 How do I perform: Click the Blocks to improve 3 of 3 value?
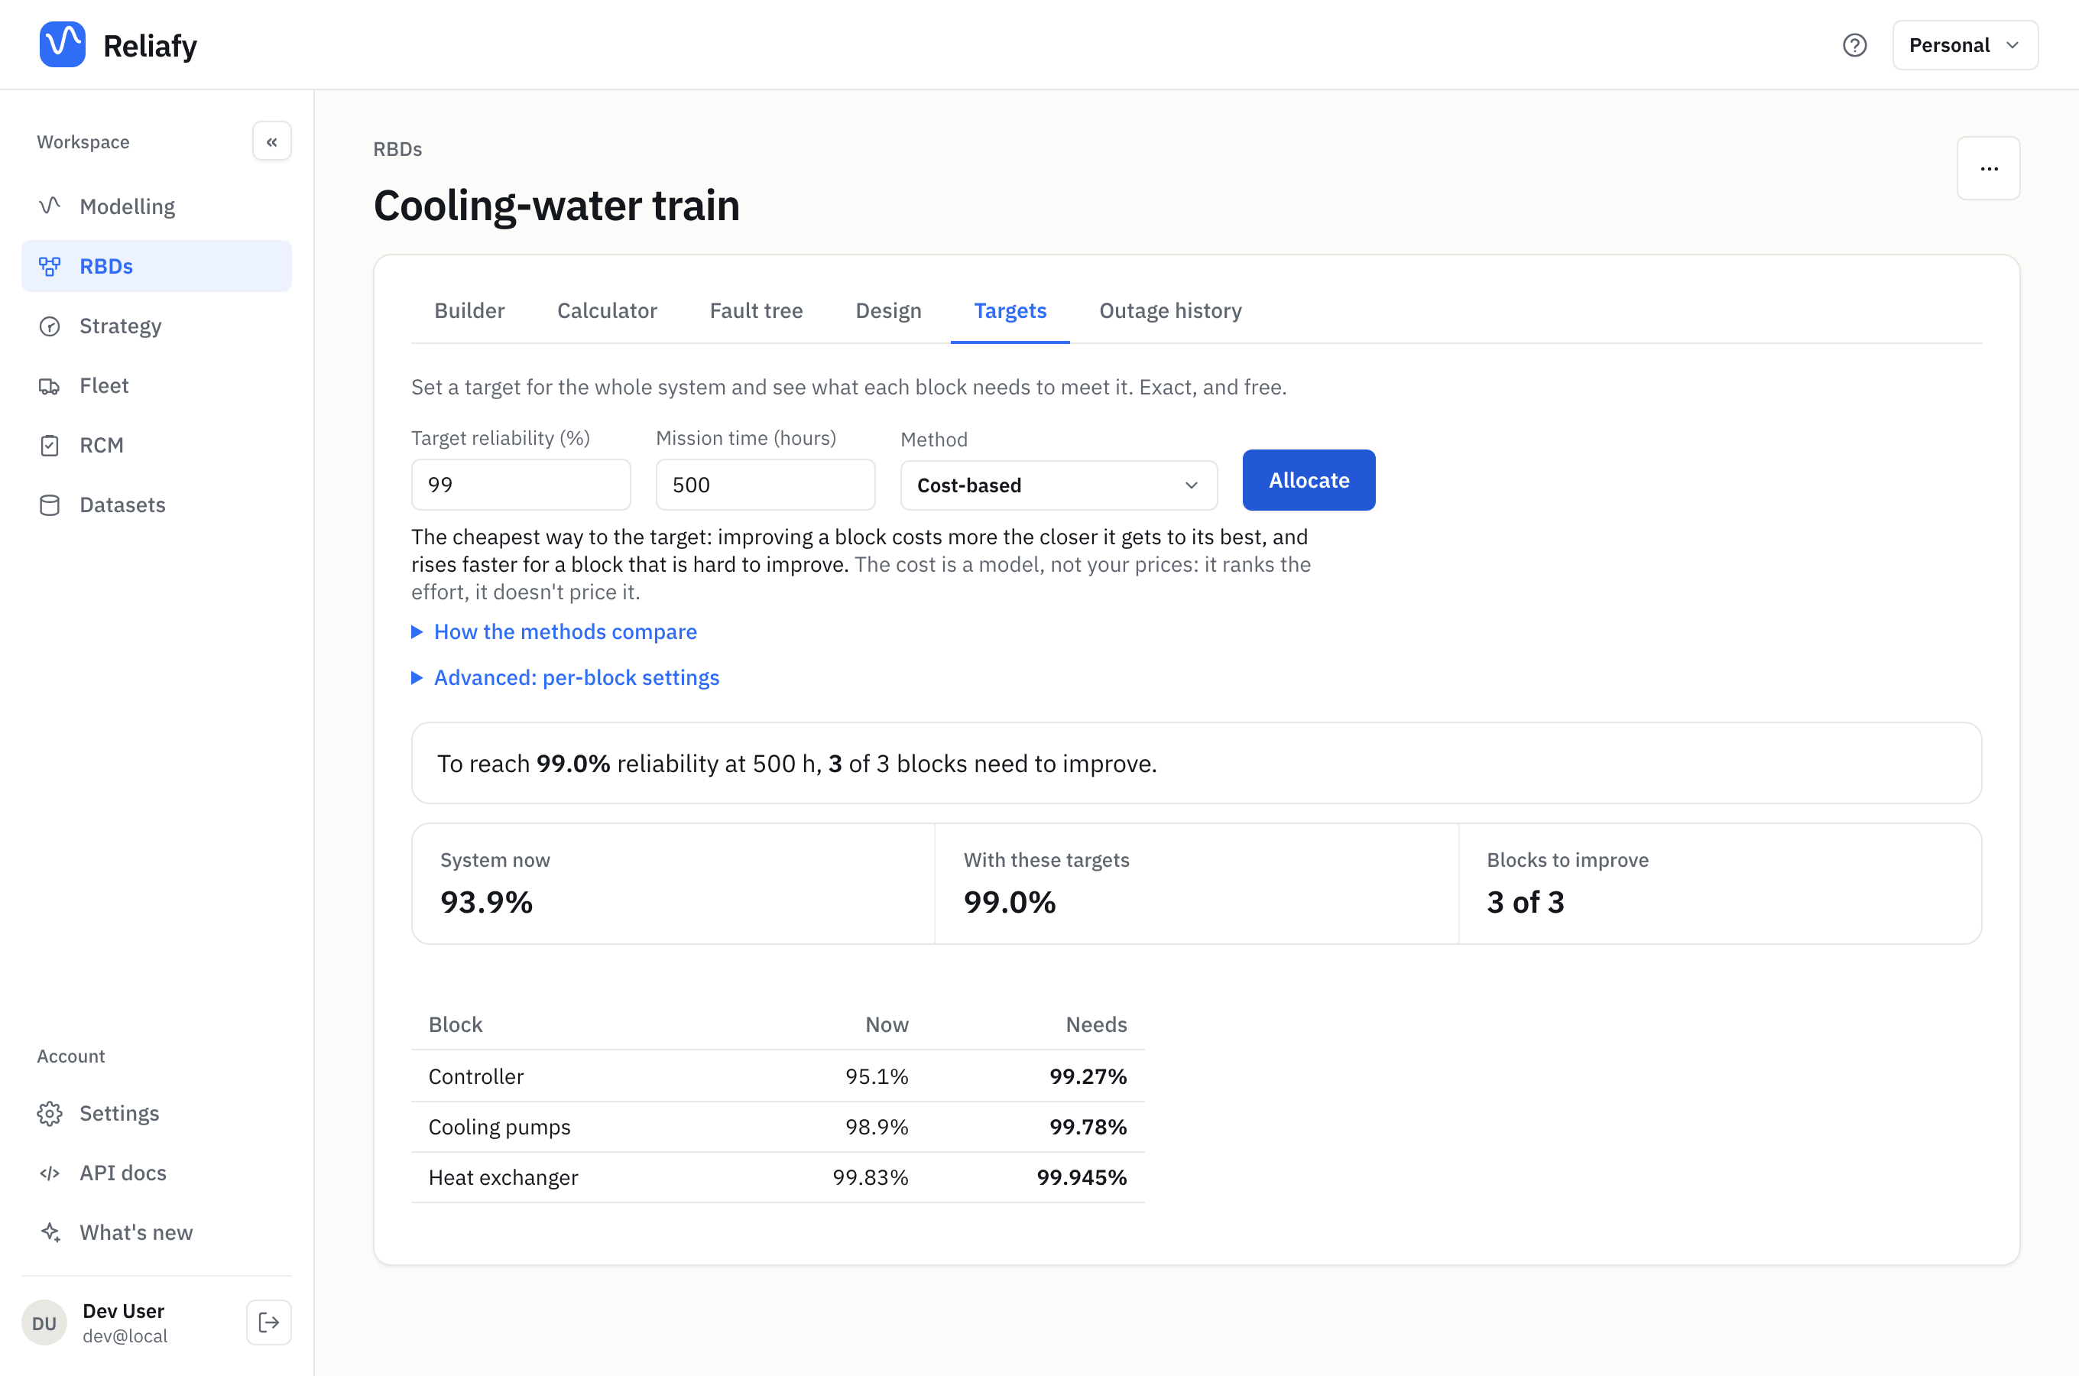tap(1526, 902)
